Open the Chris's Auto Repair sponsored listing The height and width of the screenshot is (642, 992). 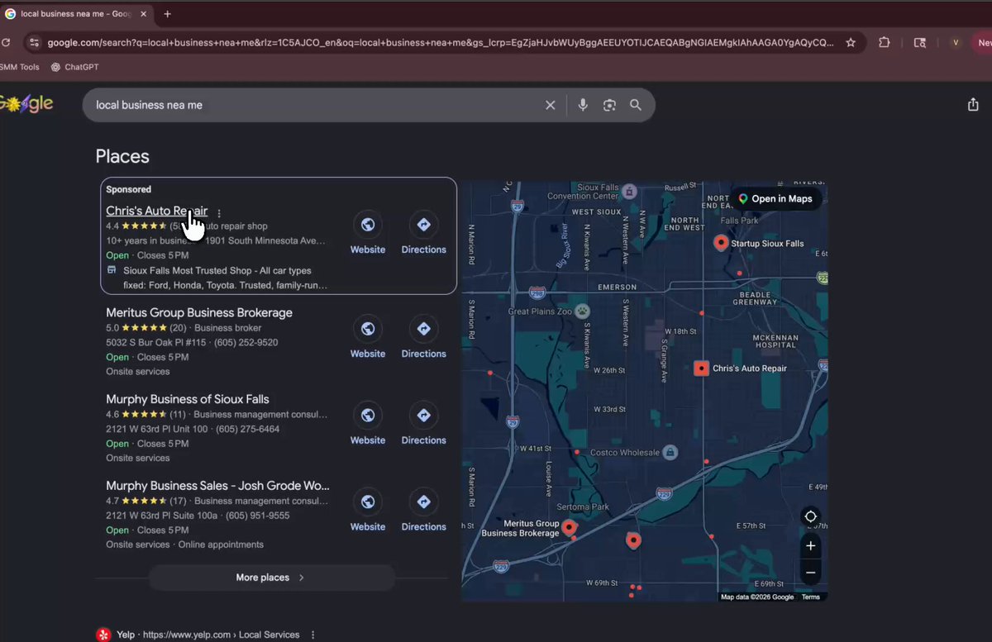[x=156, y=211]
